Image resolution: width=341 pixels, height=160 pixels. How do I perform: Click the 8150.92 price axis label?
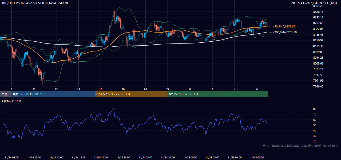tap(318, 40)
